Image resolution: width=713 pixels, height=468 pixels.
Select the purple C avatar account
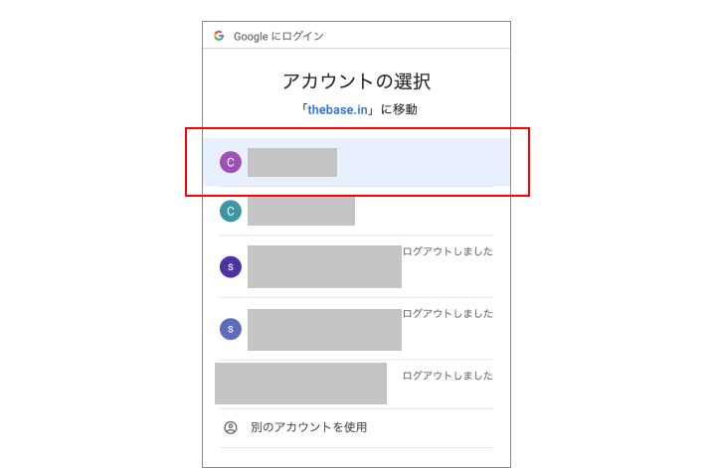click(x=231, y=162)
